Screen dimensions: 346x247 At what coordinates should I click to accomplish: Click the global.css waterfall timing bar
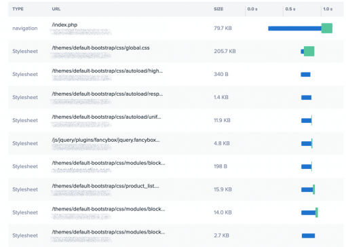coord(307,52)
